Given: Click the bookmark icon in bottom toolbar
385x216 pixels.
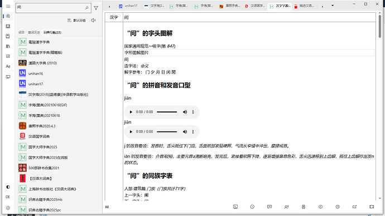Looking at the screenshot, I should pyautogui.click(x=304, y=207).
